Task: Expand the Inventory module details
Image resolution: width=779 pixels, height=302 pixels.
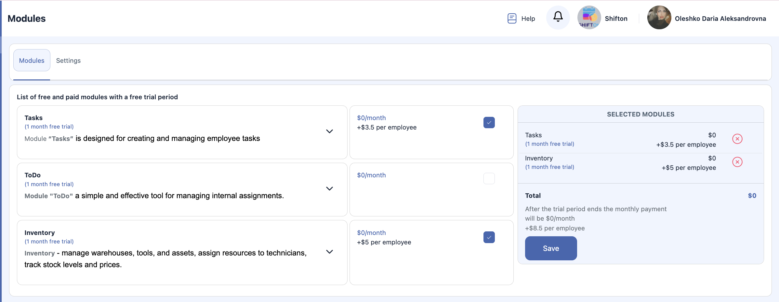Action: click(329, 252)
